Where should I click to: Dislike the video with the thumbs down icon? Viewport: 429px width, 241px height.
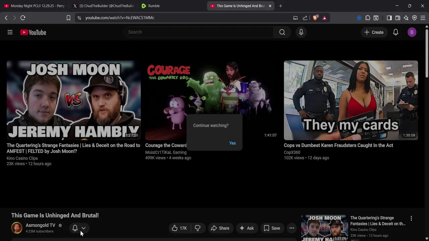point(197,228)
